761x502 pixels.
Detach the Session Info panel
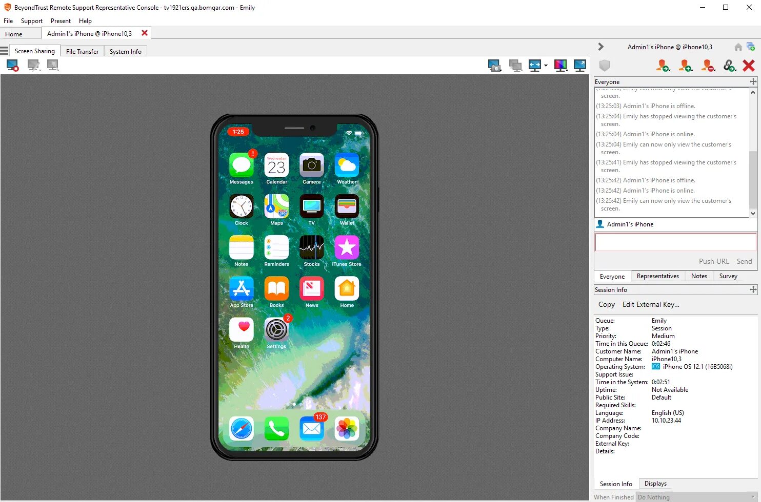[753, 289]
